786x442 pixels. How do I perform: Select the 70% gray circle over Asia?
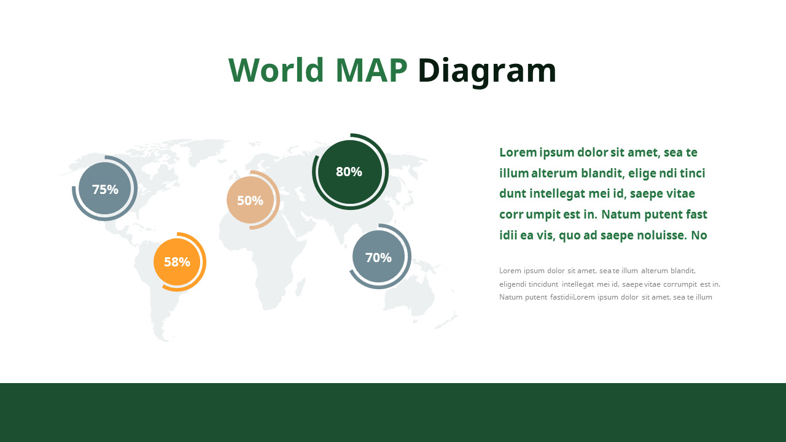click(x=378, y=257)
